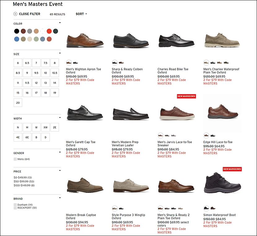Select size 12

pos(36,83)
